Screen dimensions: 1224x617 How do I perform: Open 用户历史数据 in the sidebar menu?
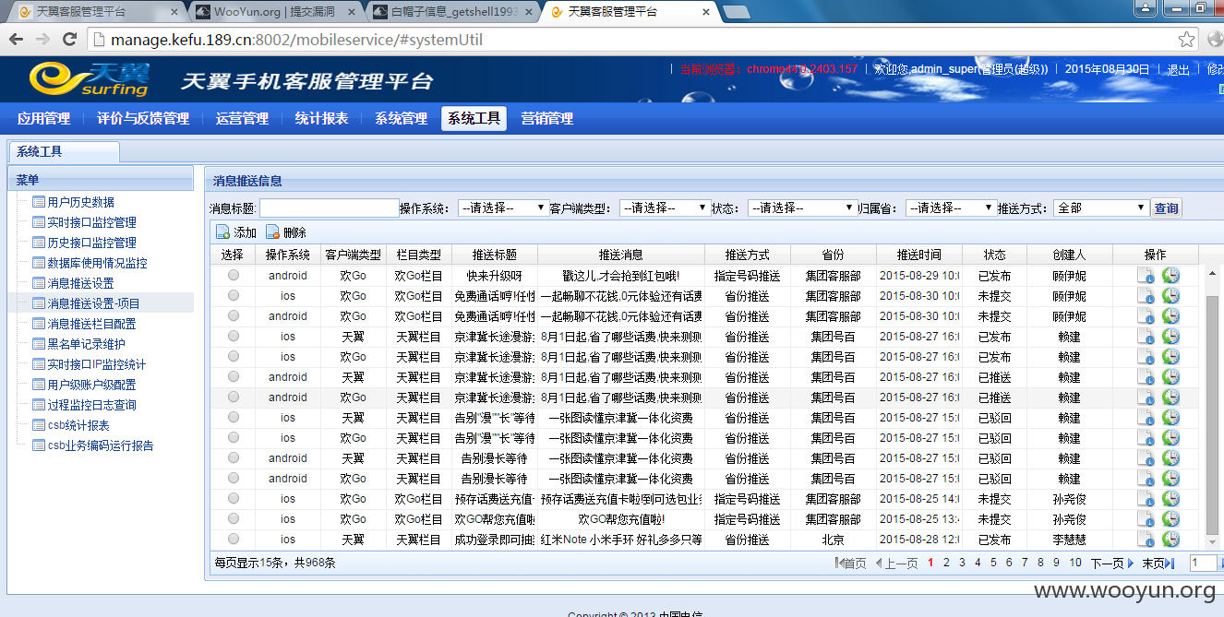(x=81, y=202)
